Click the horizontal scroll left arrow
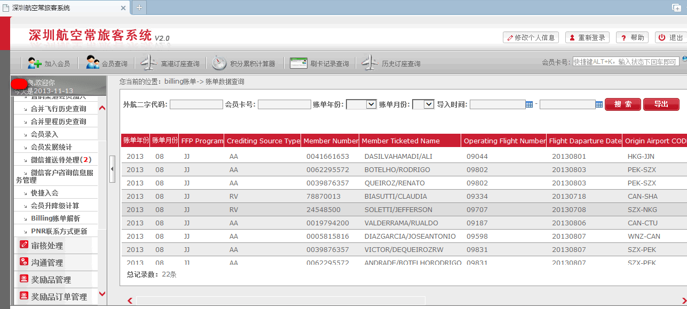 point(130,301)
